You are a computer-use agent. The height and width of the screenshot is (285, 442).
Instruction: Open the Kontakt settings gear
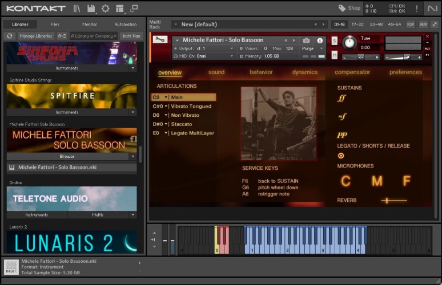[x=105, y=9]
